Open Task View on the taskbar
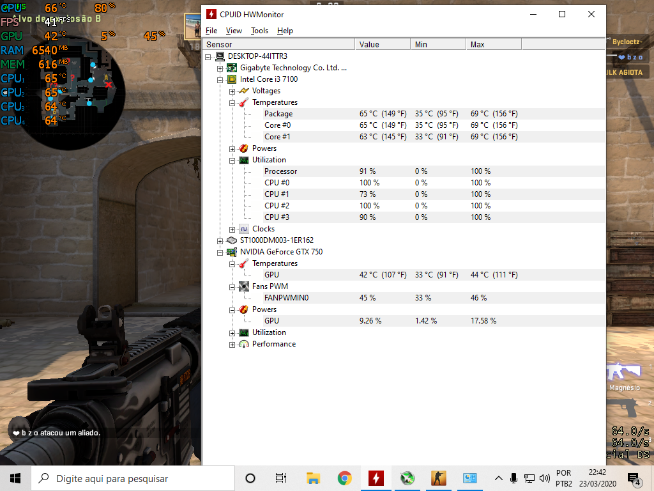The height and width of the screenshot is (491, 654). [x=281, y=478]
